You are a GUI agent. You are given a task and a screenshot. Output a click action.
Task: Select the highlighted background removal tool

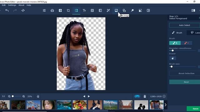[x=76, y=10]
